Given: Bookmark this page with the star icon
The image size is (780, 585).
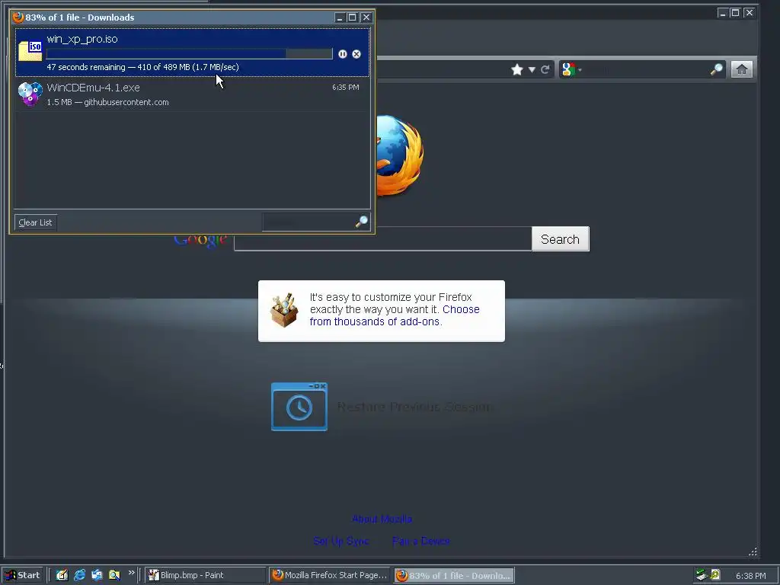Looking at the screenshot, I should coord(517,69).
